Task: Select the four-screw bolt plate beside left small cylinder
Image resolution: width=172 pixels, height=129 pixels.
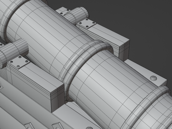Action: tap(19, 62)
